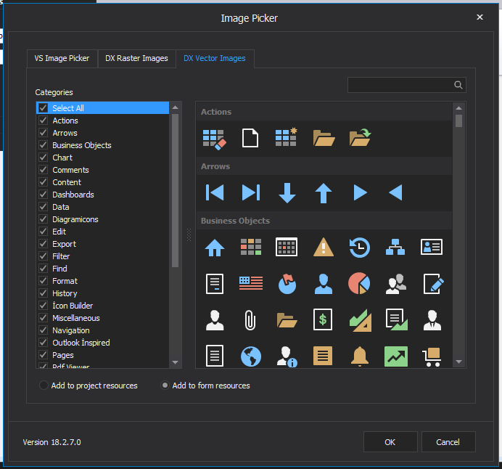502x469 pixels.
Task: Select the warning triangle icon
Action: pyautogui.click(x=324, y=247)
